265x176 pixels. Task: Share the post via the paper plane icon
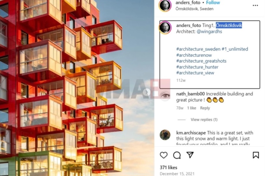pos(190,155)
